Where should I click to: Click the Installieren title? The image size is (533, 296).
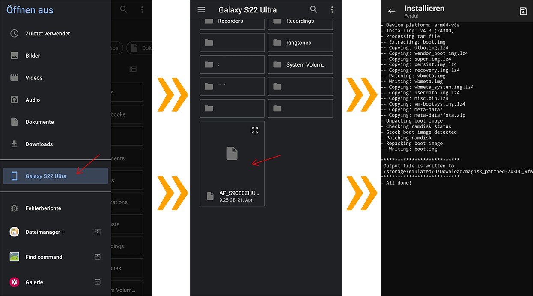[424, 8]
